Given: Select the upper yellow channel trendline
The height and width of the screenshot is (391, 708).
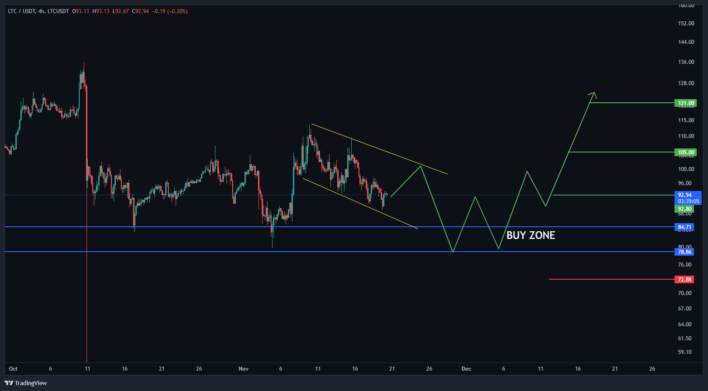Looking at the screenshot, I should [x=379, y=149].
